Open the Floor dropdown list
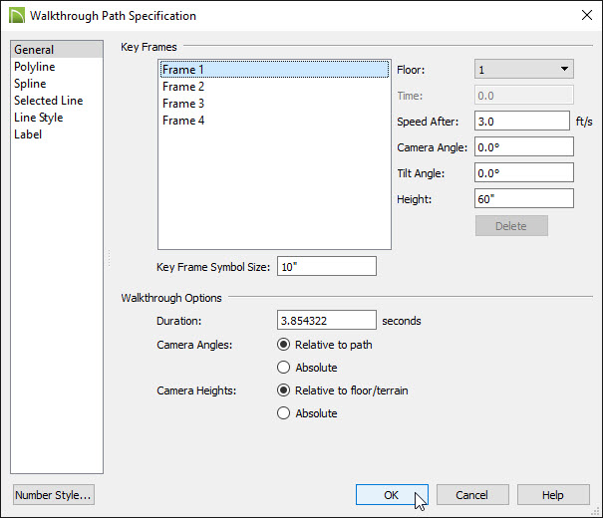 (x=524, y=69)
